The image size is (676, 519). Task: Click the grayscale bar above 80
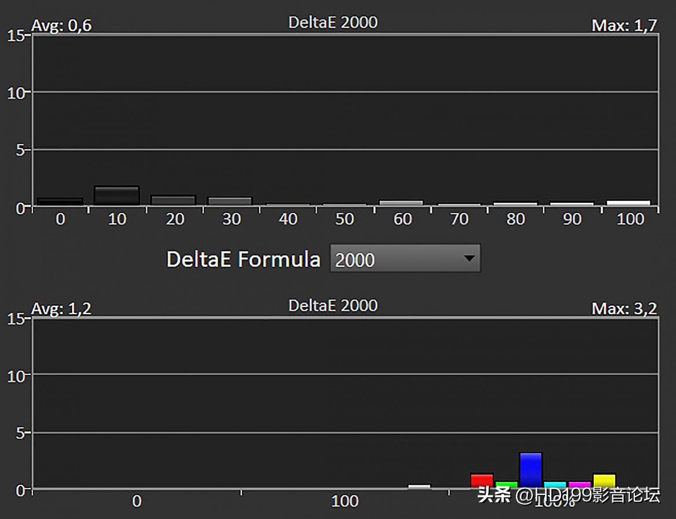pos(515,204)
